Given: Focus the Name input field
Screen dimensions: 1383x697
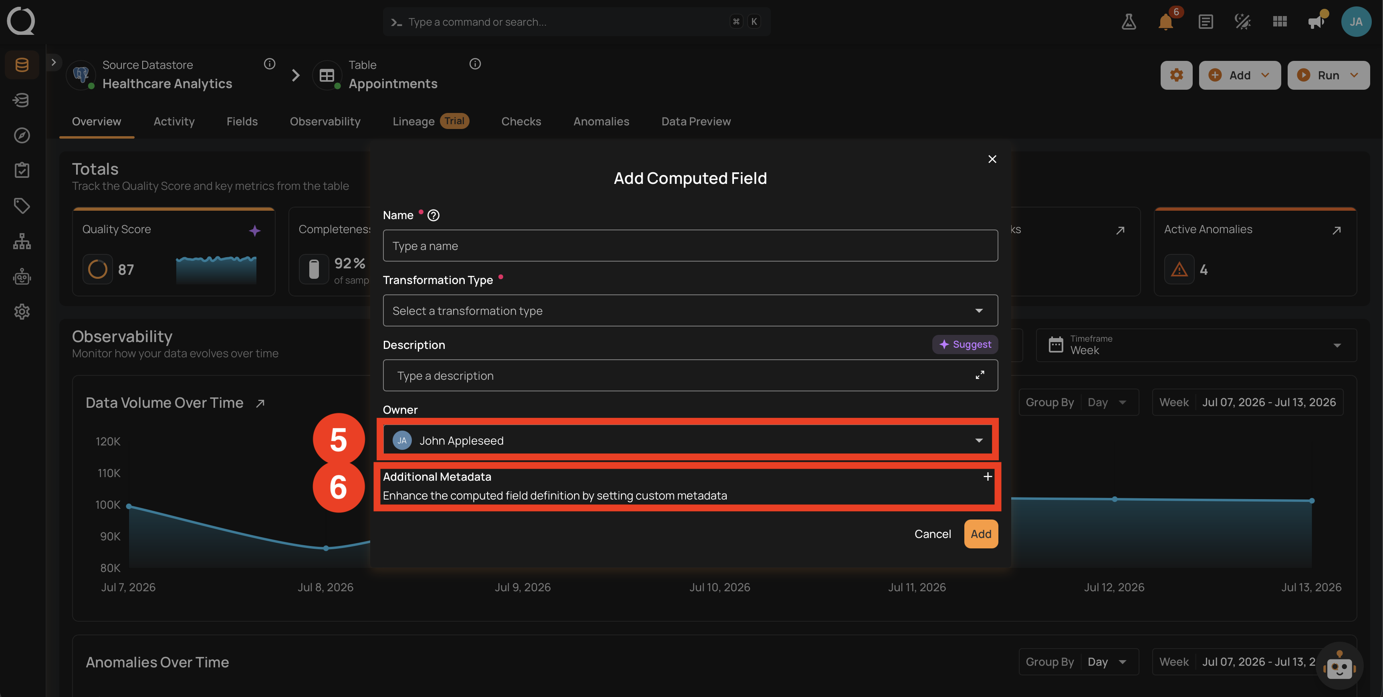Looking at the screenshot, I should click(690, 246).
